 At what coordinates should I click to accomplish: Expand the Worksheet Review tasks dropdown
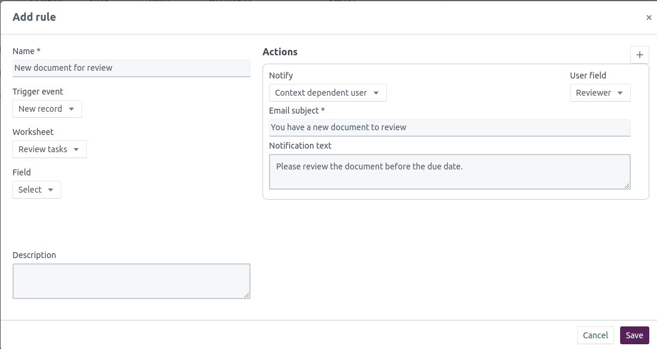49,149
